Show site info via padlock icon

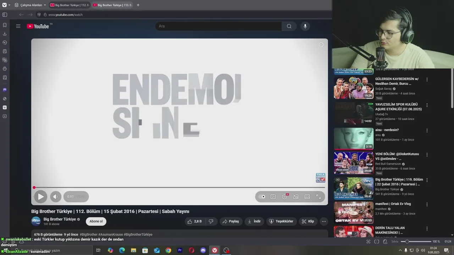point(44,15)
